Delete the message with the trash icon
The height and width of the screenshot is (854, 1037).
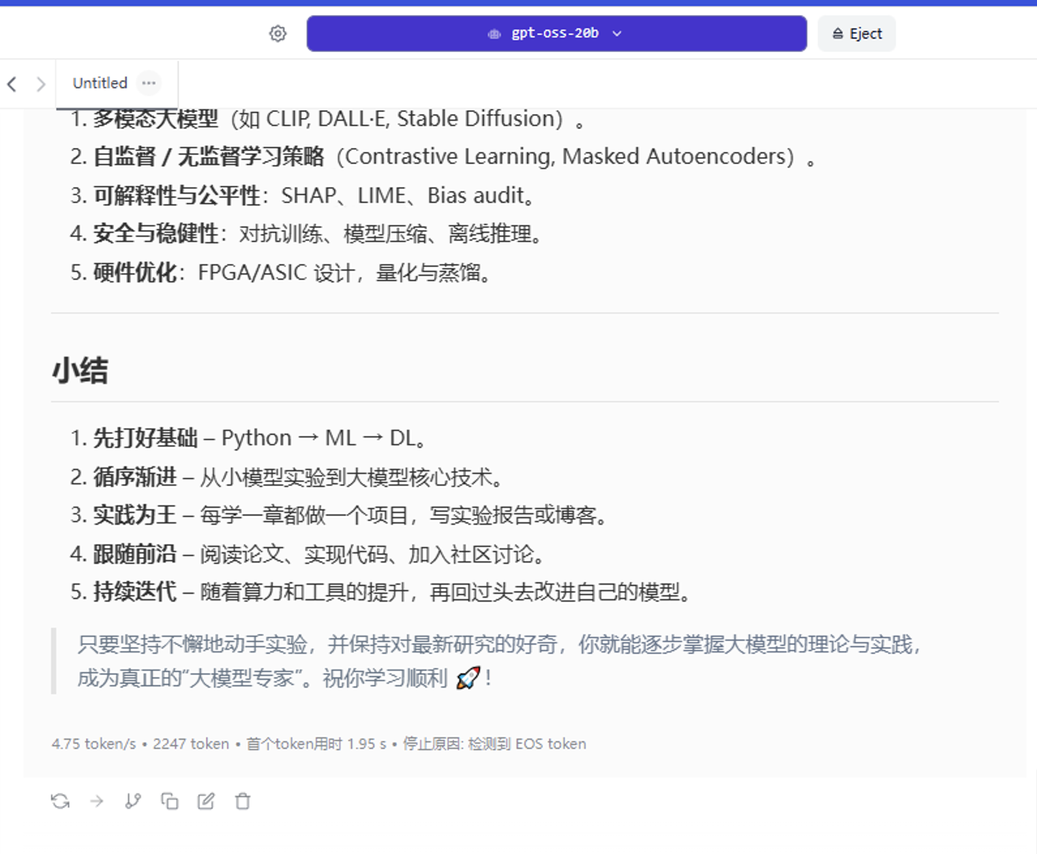(x=243, y=801)
